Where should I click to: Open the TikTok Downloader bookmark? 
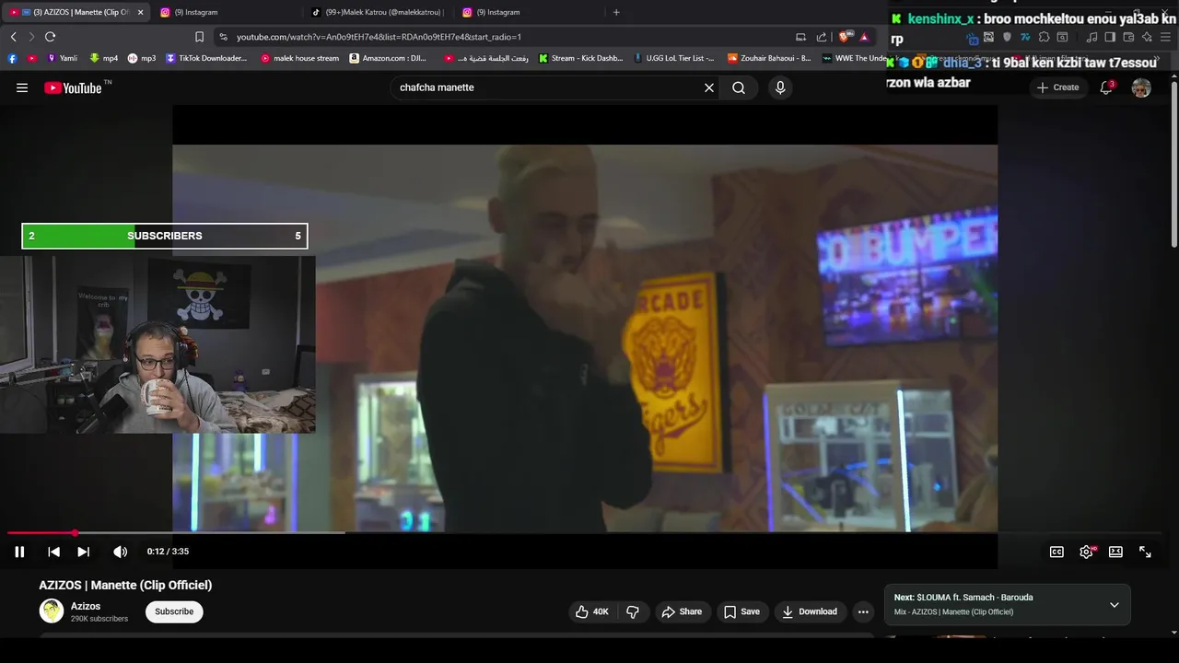click(x=206, y=58)
